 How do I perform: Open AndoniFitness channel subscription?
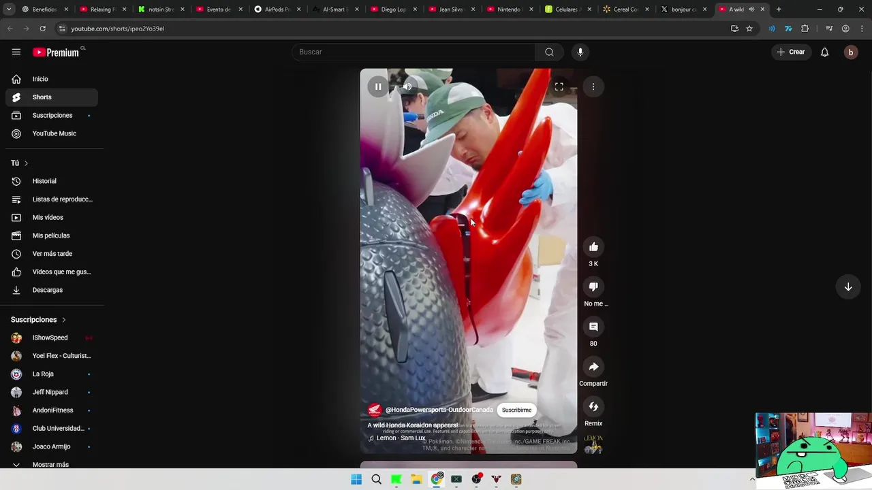(x=52, y=410)
